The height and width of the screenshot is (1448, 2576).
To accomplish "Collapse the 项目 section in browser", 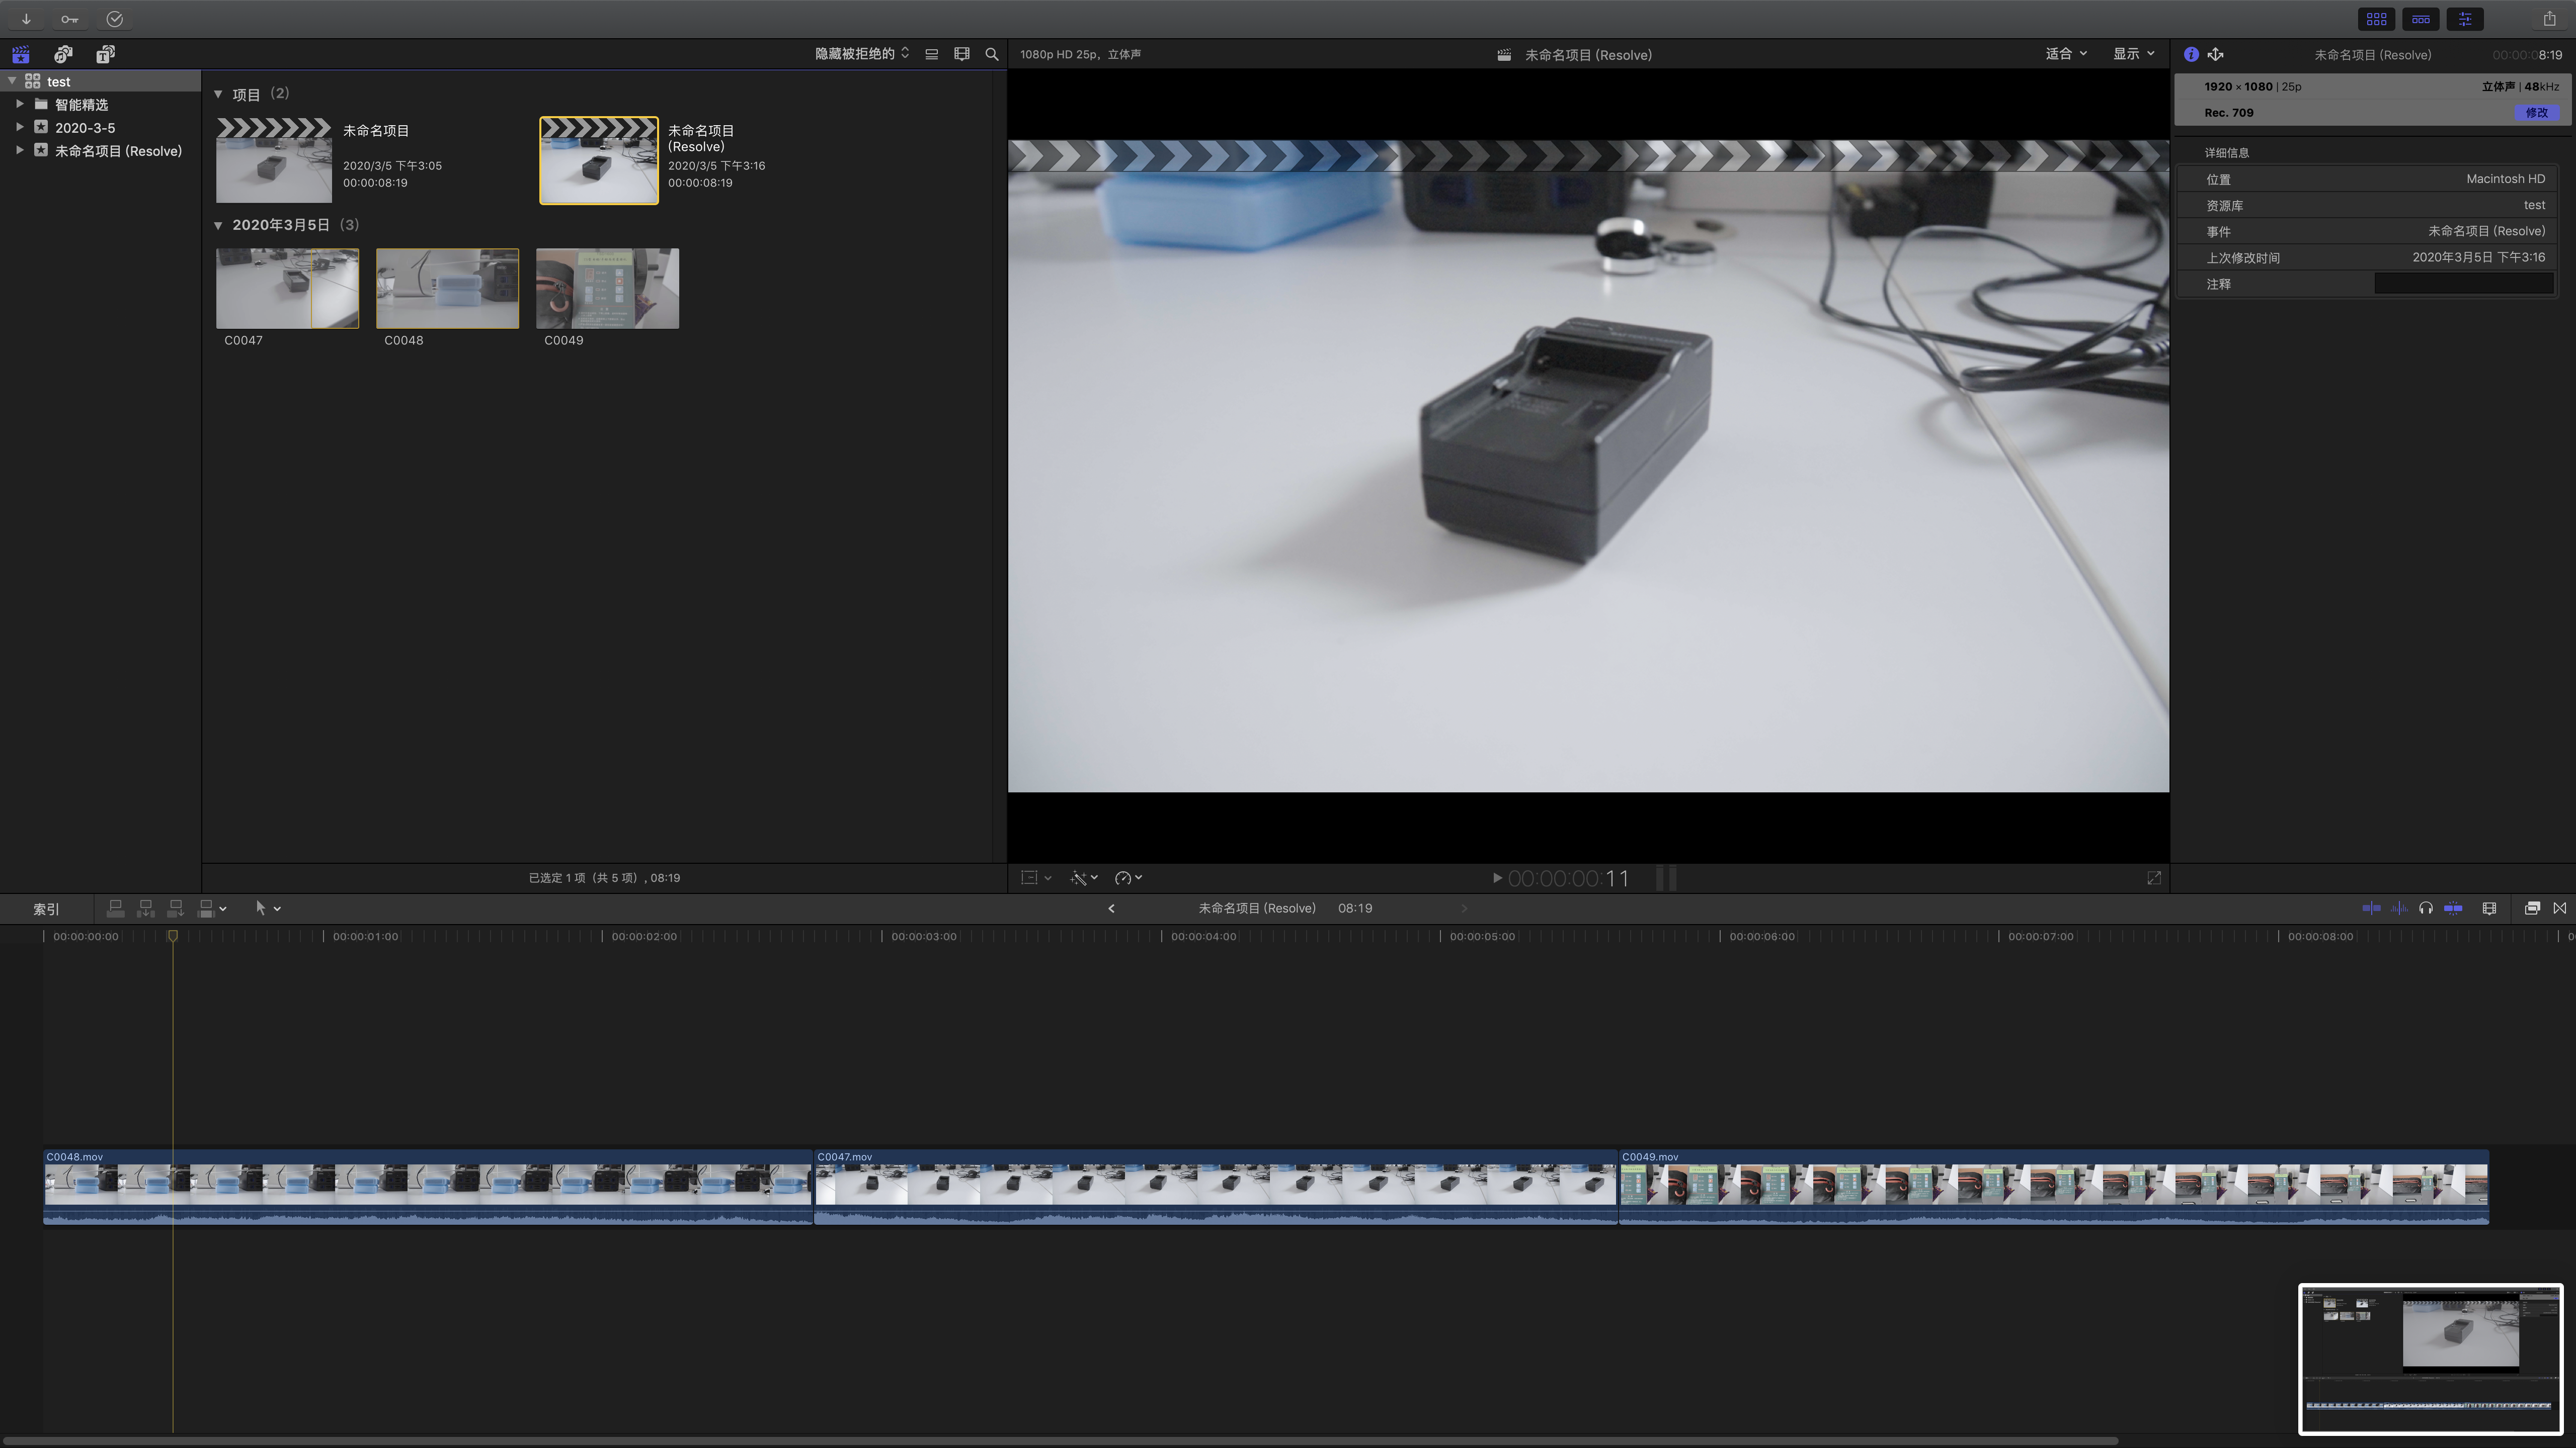I will pos(218,94).
